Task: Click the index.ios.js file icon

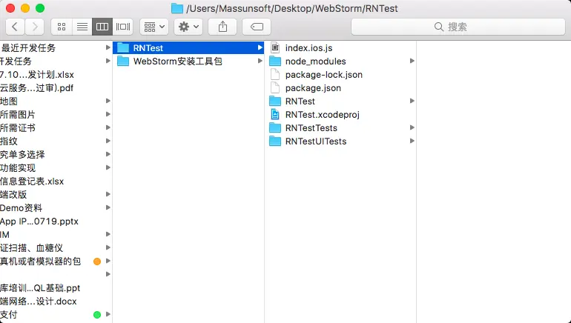Action: pyautogui.click(x=275, y=47)
